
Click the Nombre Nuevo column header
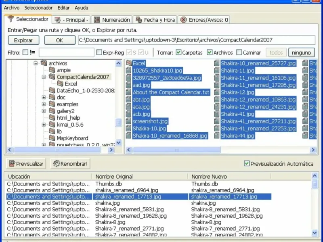point(229,176)
